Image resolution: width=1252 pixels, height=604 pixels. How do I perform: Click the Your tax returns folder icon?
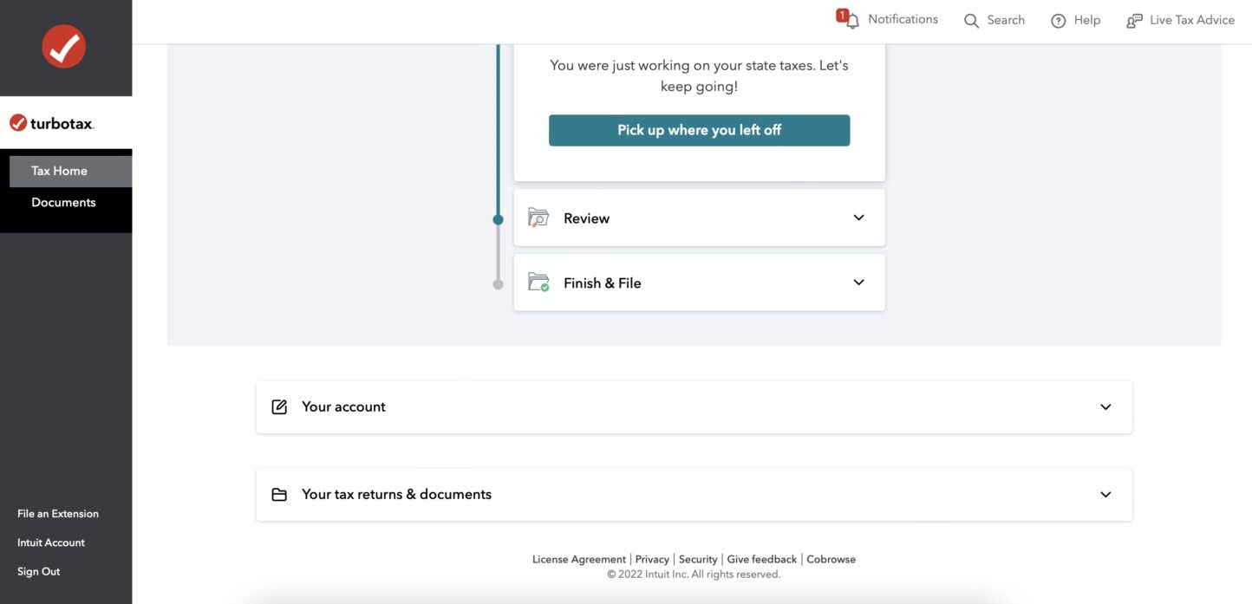coord(278,493)
